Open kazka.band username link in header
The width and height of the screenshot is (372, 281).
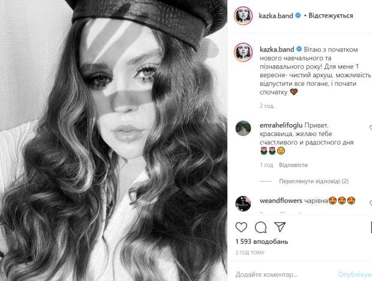(276, 16)
